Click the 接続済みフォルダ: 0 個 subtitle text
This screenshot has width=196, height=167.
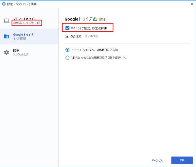click(x=27, y=23)
